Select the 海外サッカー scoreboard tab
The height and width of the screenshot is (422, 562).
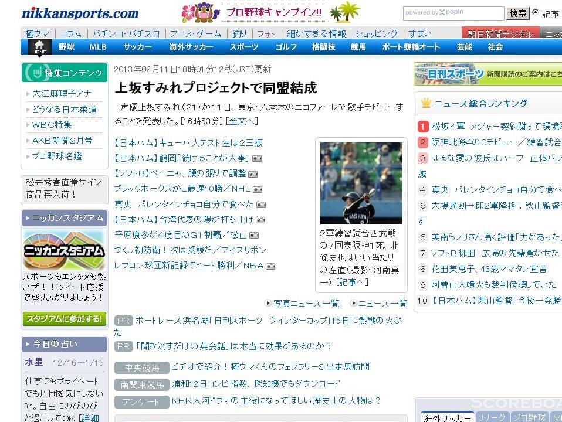pos(447,417)
